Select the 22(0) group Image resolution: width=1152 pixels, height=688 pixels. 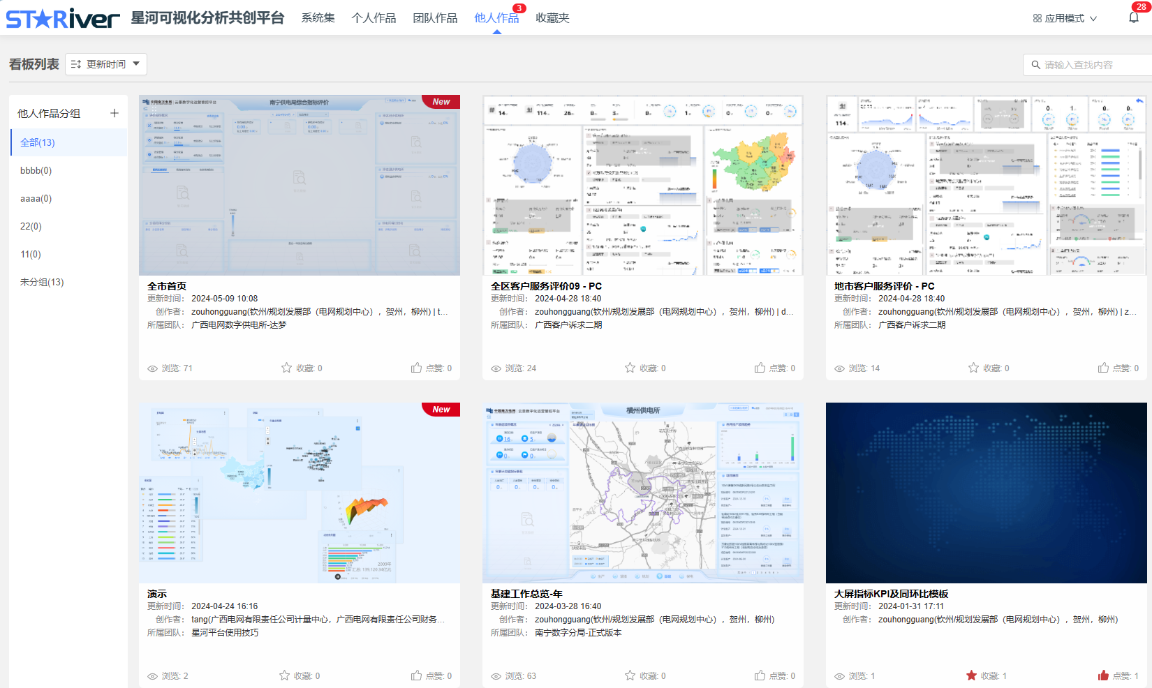click(x=69, y=226)
